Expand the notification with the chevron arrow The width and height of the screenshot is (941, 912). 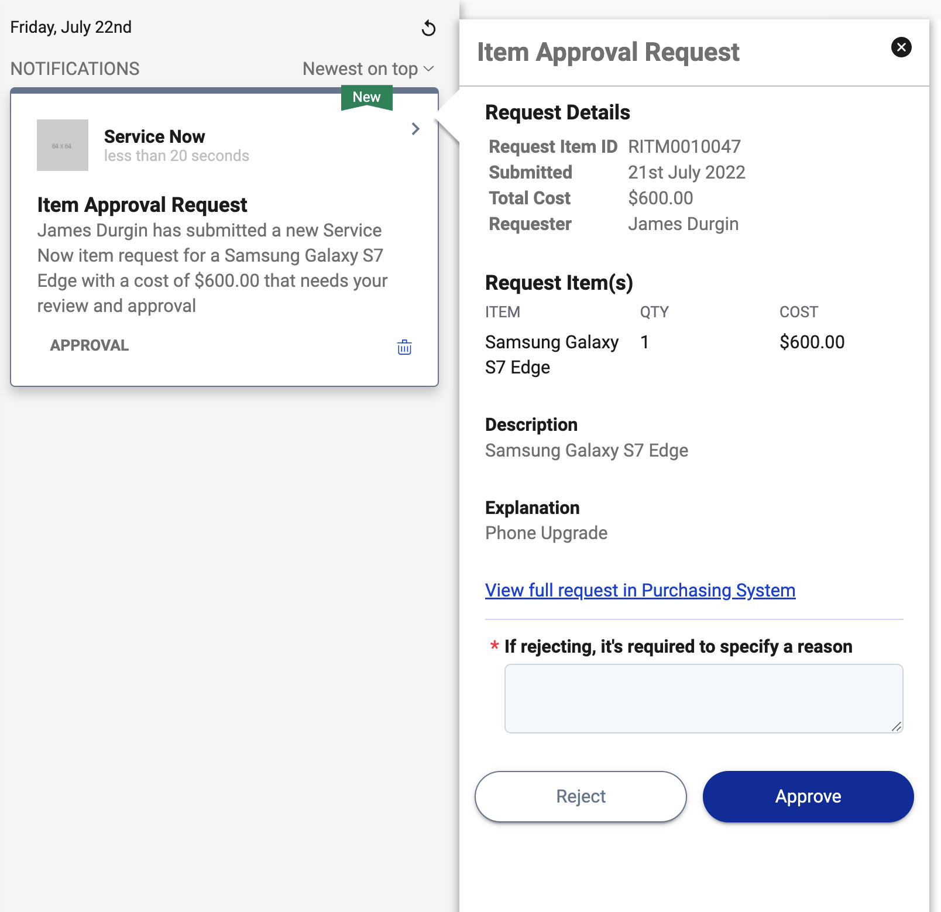tap(415, 129)
